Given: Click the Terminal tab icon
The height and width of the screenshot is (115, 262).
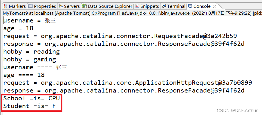Looking at the screenshot, I should tap(164, 6).
